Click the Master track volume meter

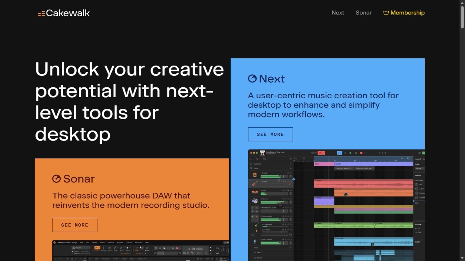pos(274,177)
